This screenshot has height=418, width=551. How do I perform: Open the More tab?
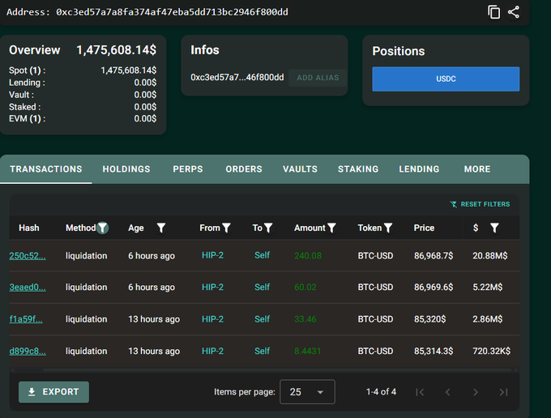click(x=477, y=169)
